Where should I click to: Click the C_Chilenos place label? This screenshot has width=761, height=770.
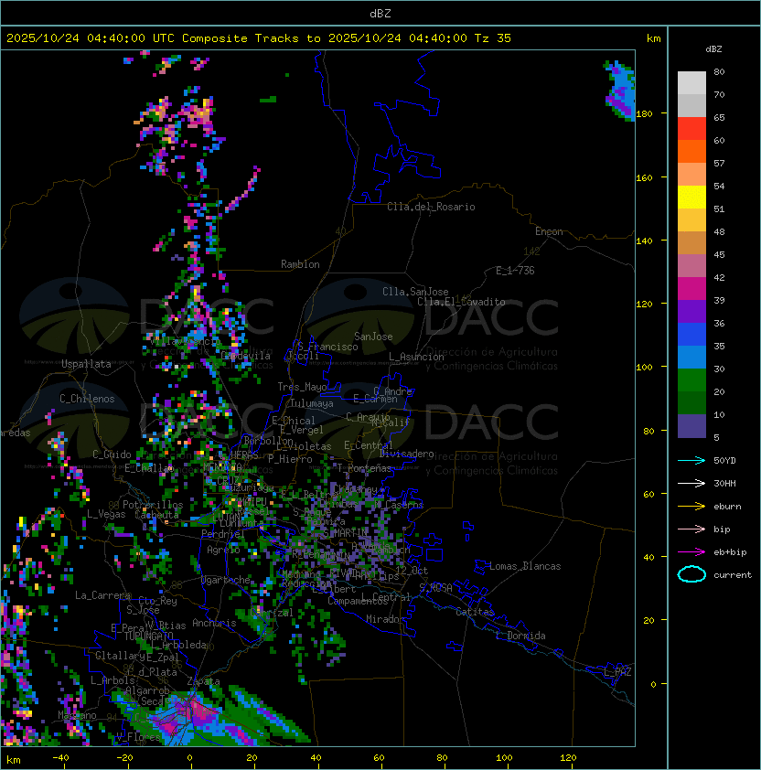87,399
